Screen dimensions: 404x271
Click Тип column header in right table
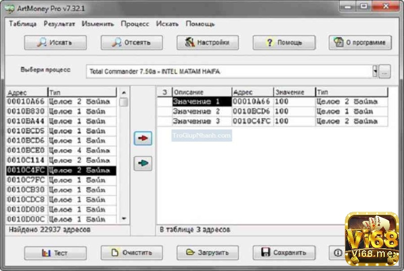point(351,92)
